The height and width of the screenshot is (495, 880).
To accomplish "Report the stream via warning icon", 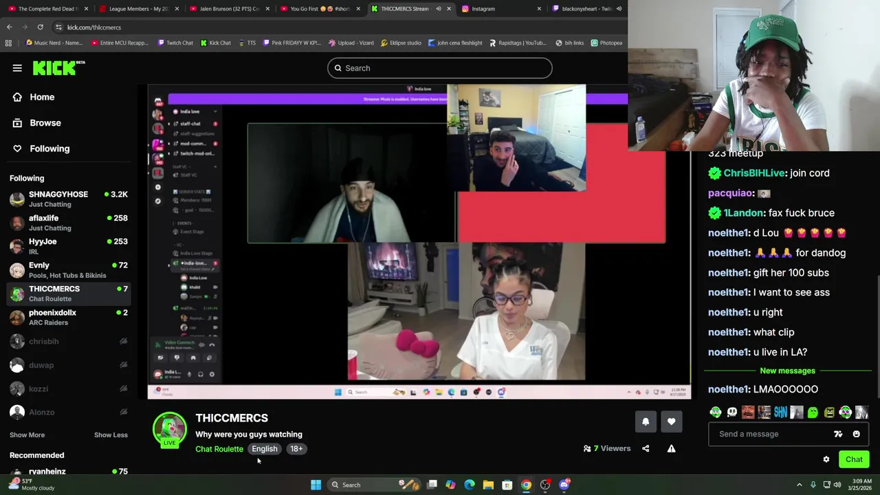I will point(671,448).
